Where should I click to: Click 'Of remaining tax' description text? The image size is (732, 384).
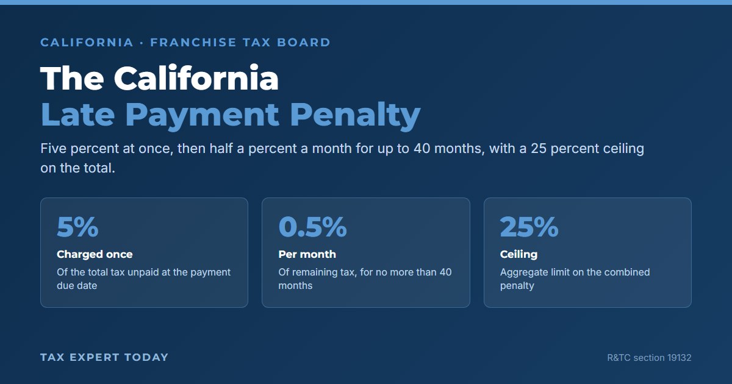(x=365, y=279)
